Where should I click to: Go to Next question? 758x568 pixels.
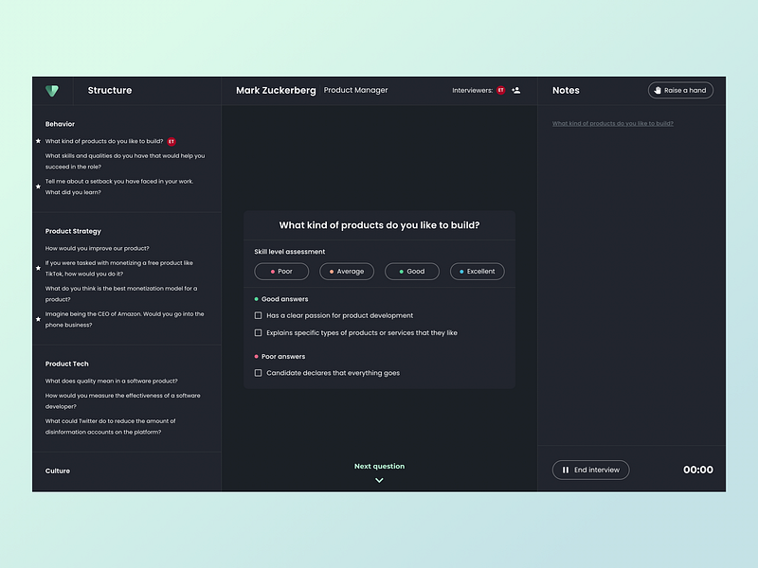coord(380,466)
